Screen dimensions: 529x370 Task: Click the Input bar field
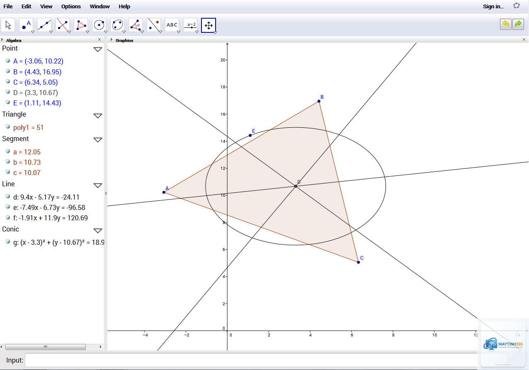(265, 360)
